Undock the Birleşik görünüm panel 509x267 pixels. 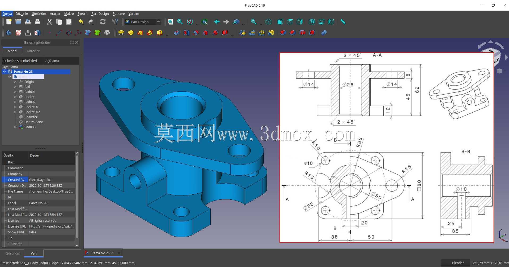coord(72,42)
